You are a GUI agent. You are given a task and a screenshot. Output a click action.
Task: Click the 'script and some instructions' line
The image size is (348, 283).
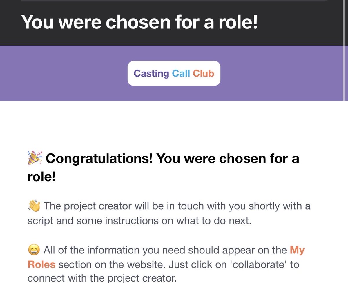[139, 221]
